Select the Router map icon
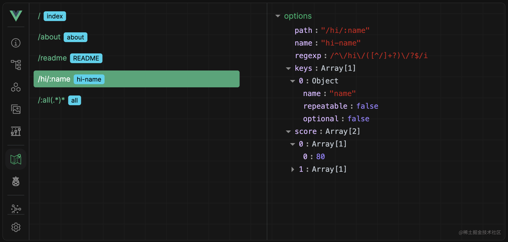This screenshot has height=242, width=508. pyautogui.click(x=16, y=159)
